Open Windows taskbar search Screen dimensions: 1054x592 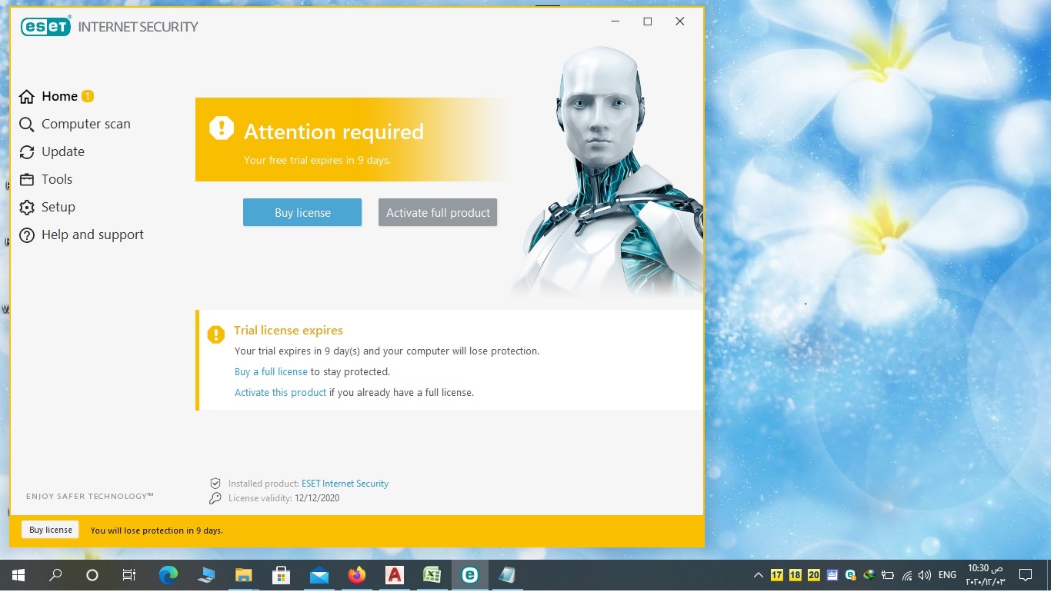55,575
